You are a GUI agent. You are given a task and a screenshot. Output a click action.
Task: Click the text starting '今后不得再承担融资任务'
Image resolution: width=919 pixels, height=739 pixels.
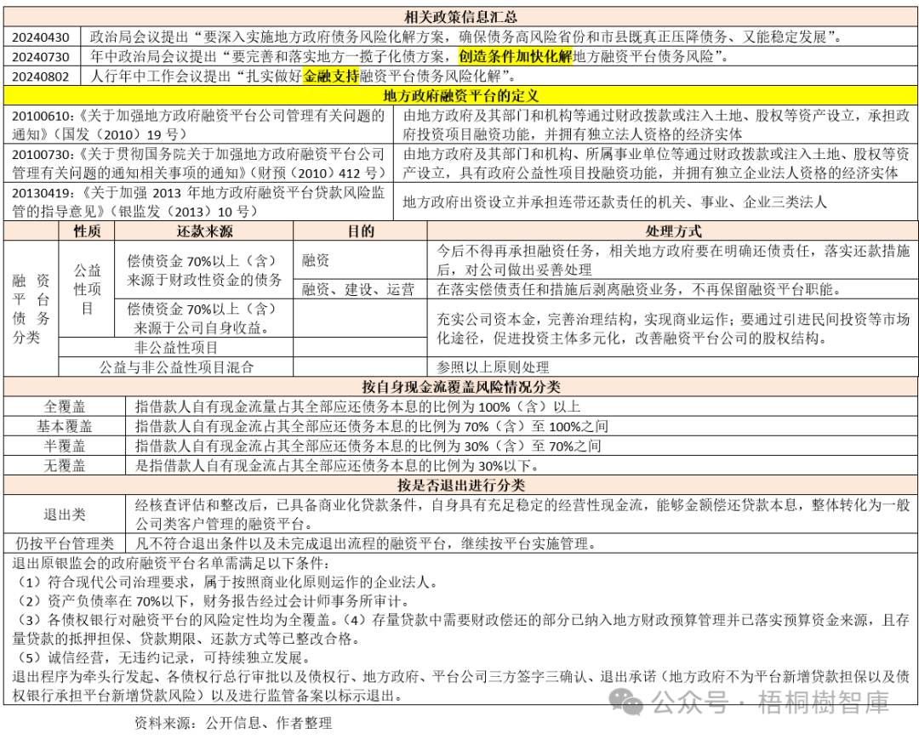673,260
